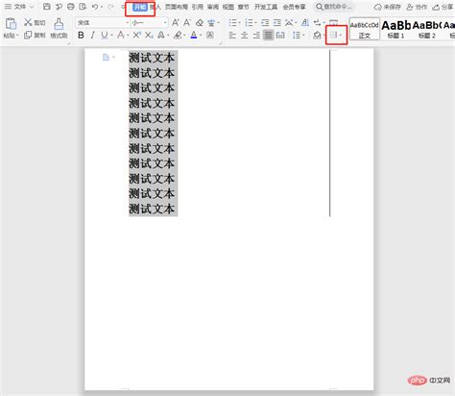Apply bulleted list to selection
Screen dimensions: 455x396
(x=232, y=23)
